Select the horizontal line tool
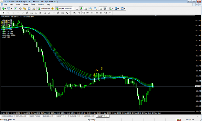Viewport: 202px width, 121px height. pos(18,13)
